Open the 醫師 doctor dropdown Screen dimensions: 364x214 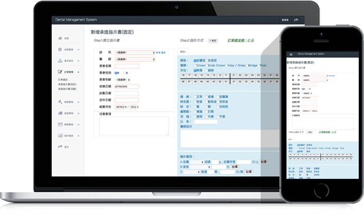click(135, 59)
